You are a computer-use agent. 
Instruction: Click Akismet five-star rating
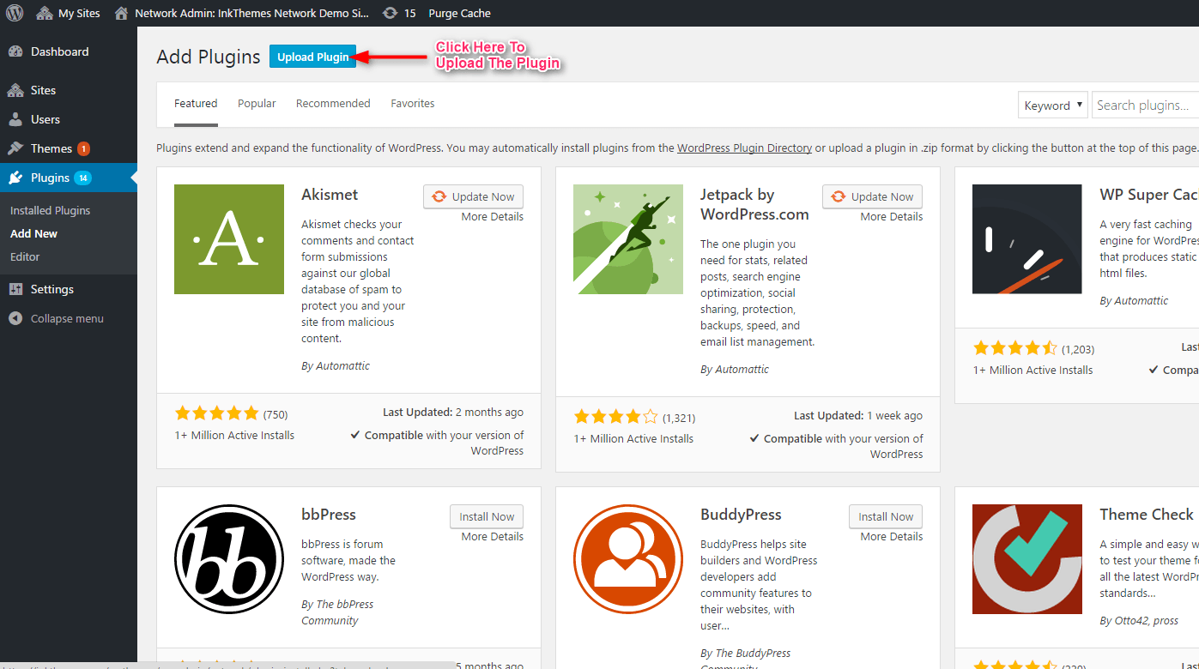[216, 413]
